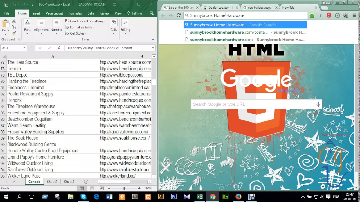This screenshot has width=360, height=202.
Task: Open Illustrator from the taskbar
Action: click(161, 197)
